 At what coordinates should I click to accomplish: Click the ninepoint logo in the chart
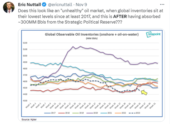point(153,34)
